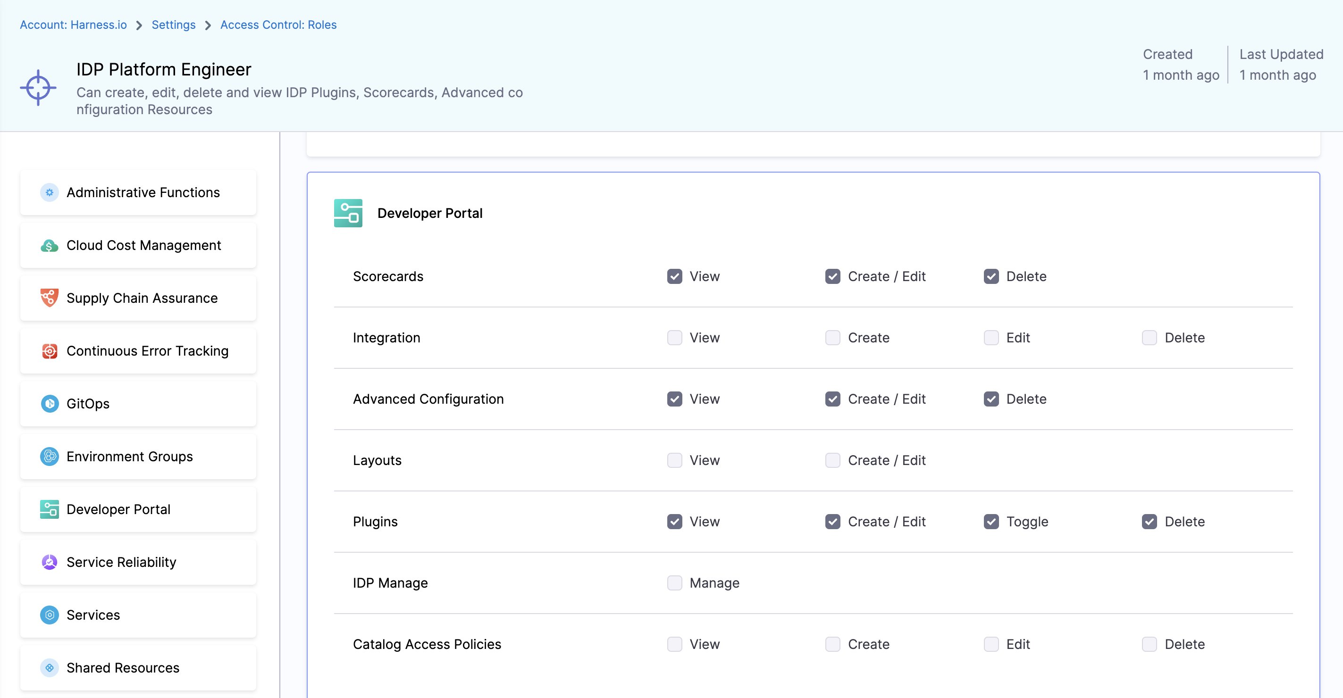Screen dimensions: 1343x698
Task: Check Catalog Access Policies Delete box
Action: (1149, 644)
